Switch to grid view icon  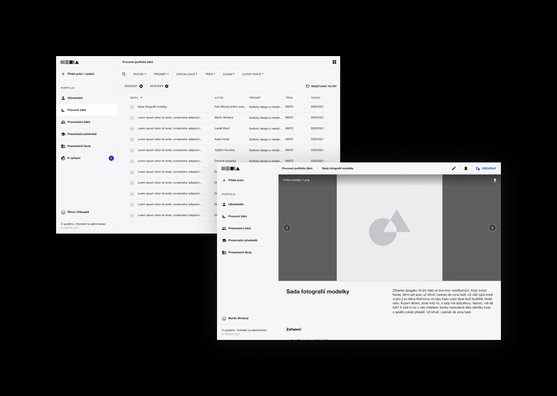[x=334, y=62]
